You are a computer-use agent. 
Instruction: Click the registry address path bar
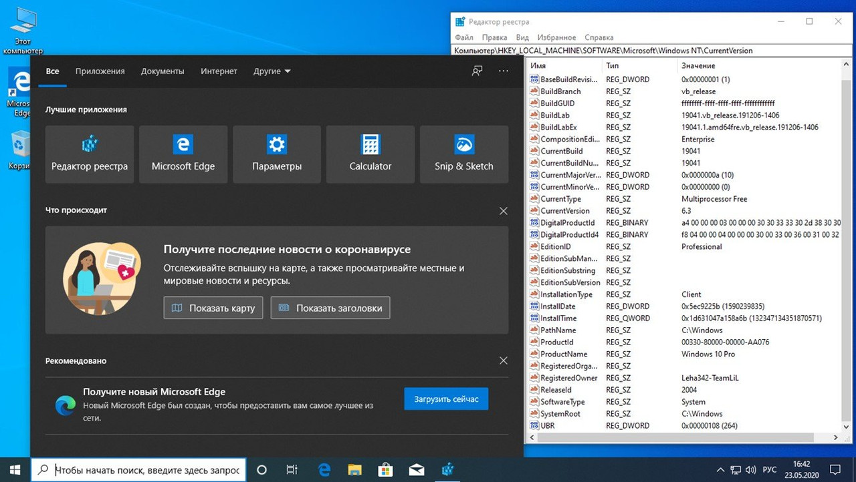click(x=653, y=50)
